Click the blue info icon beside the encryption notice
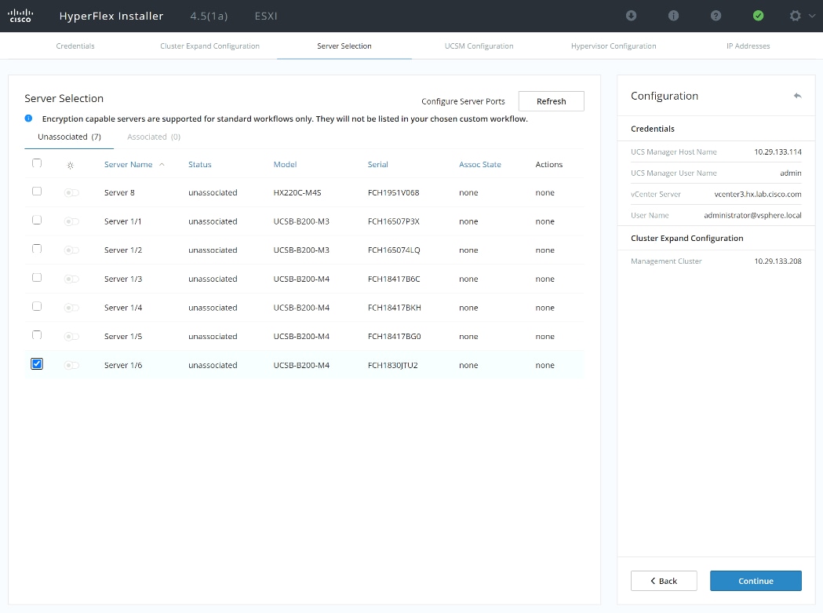 pos(28,119)
